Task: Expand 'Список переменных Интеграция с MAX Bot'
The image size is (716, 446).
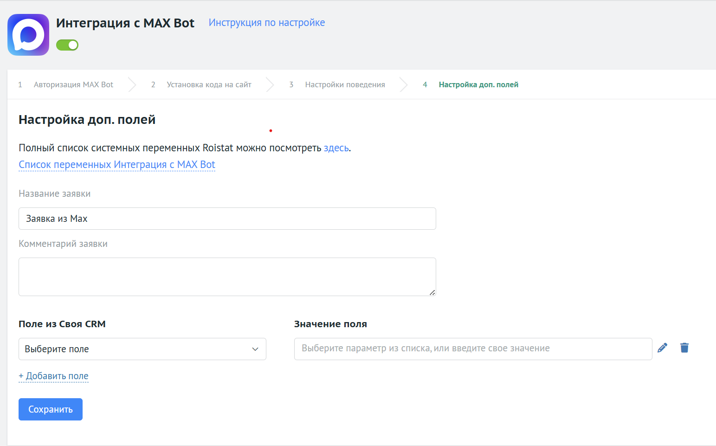Action: coord(117,165)
